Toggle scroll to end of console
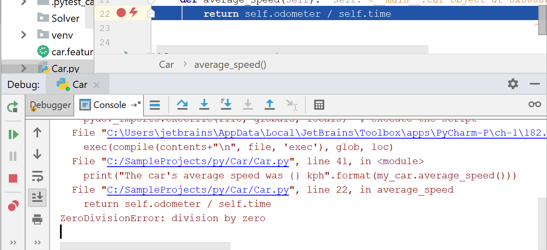 (x=37, y=197)
